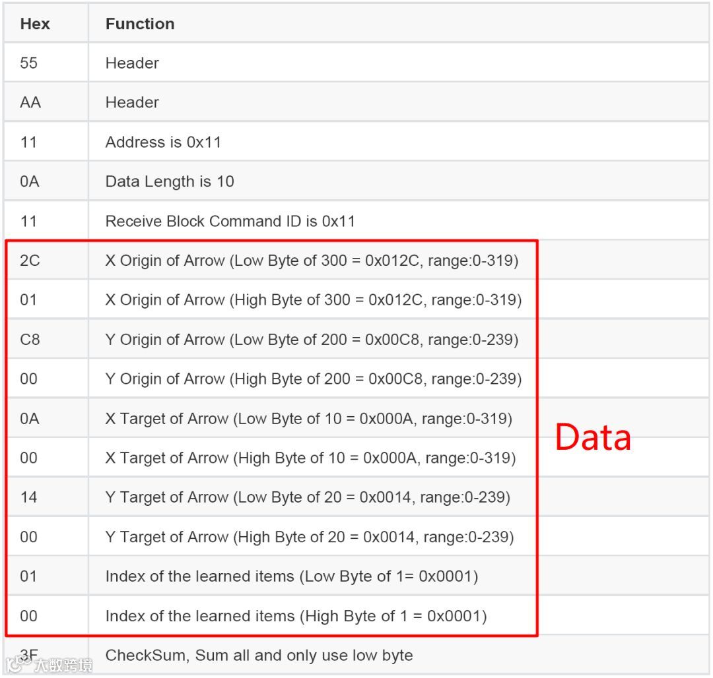Screen dimensions: 713x678
Task: Click '01' beside learned items Low Byte
Action: [28, 576]
